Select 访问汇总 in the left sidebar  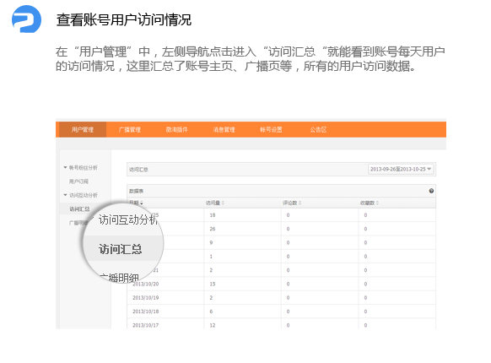[79, 209]
